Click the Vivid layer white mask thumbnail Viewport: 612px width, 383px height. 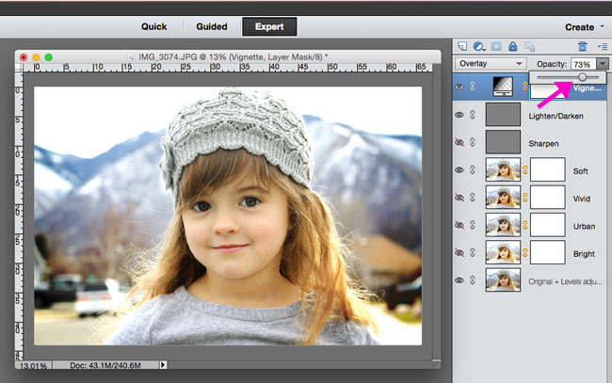click(548, 198)
